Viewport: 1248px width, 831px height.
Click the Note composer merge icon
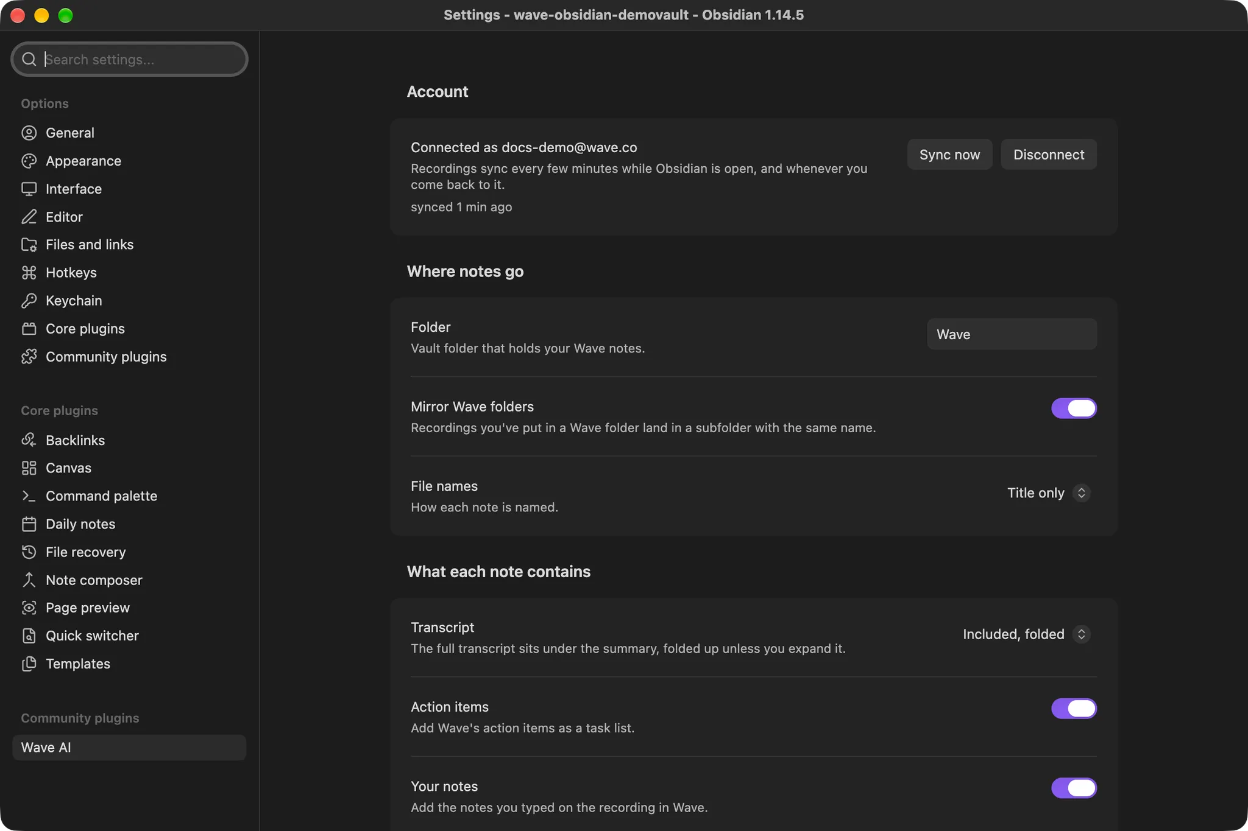pyautogui.click(x=29, y=580)
